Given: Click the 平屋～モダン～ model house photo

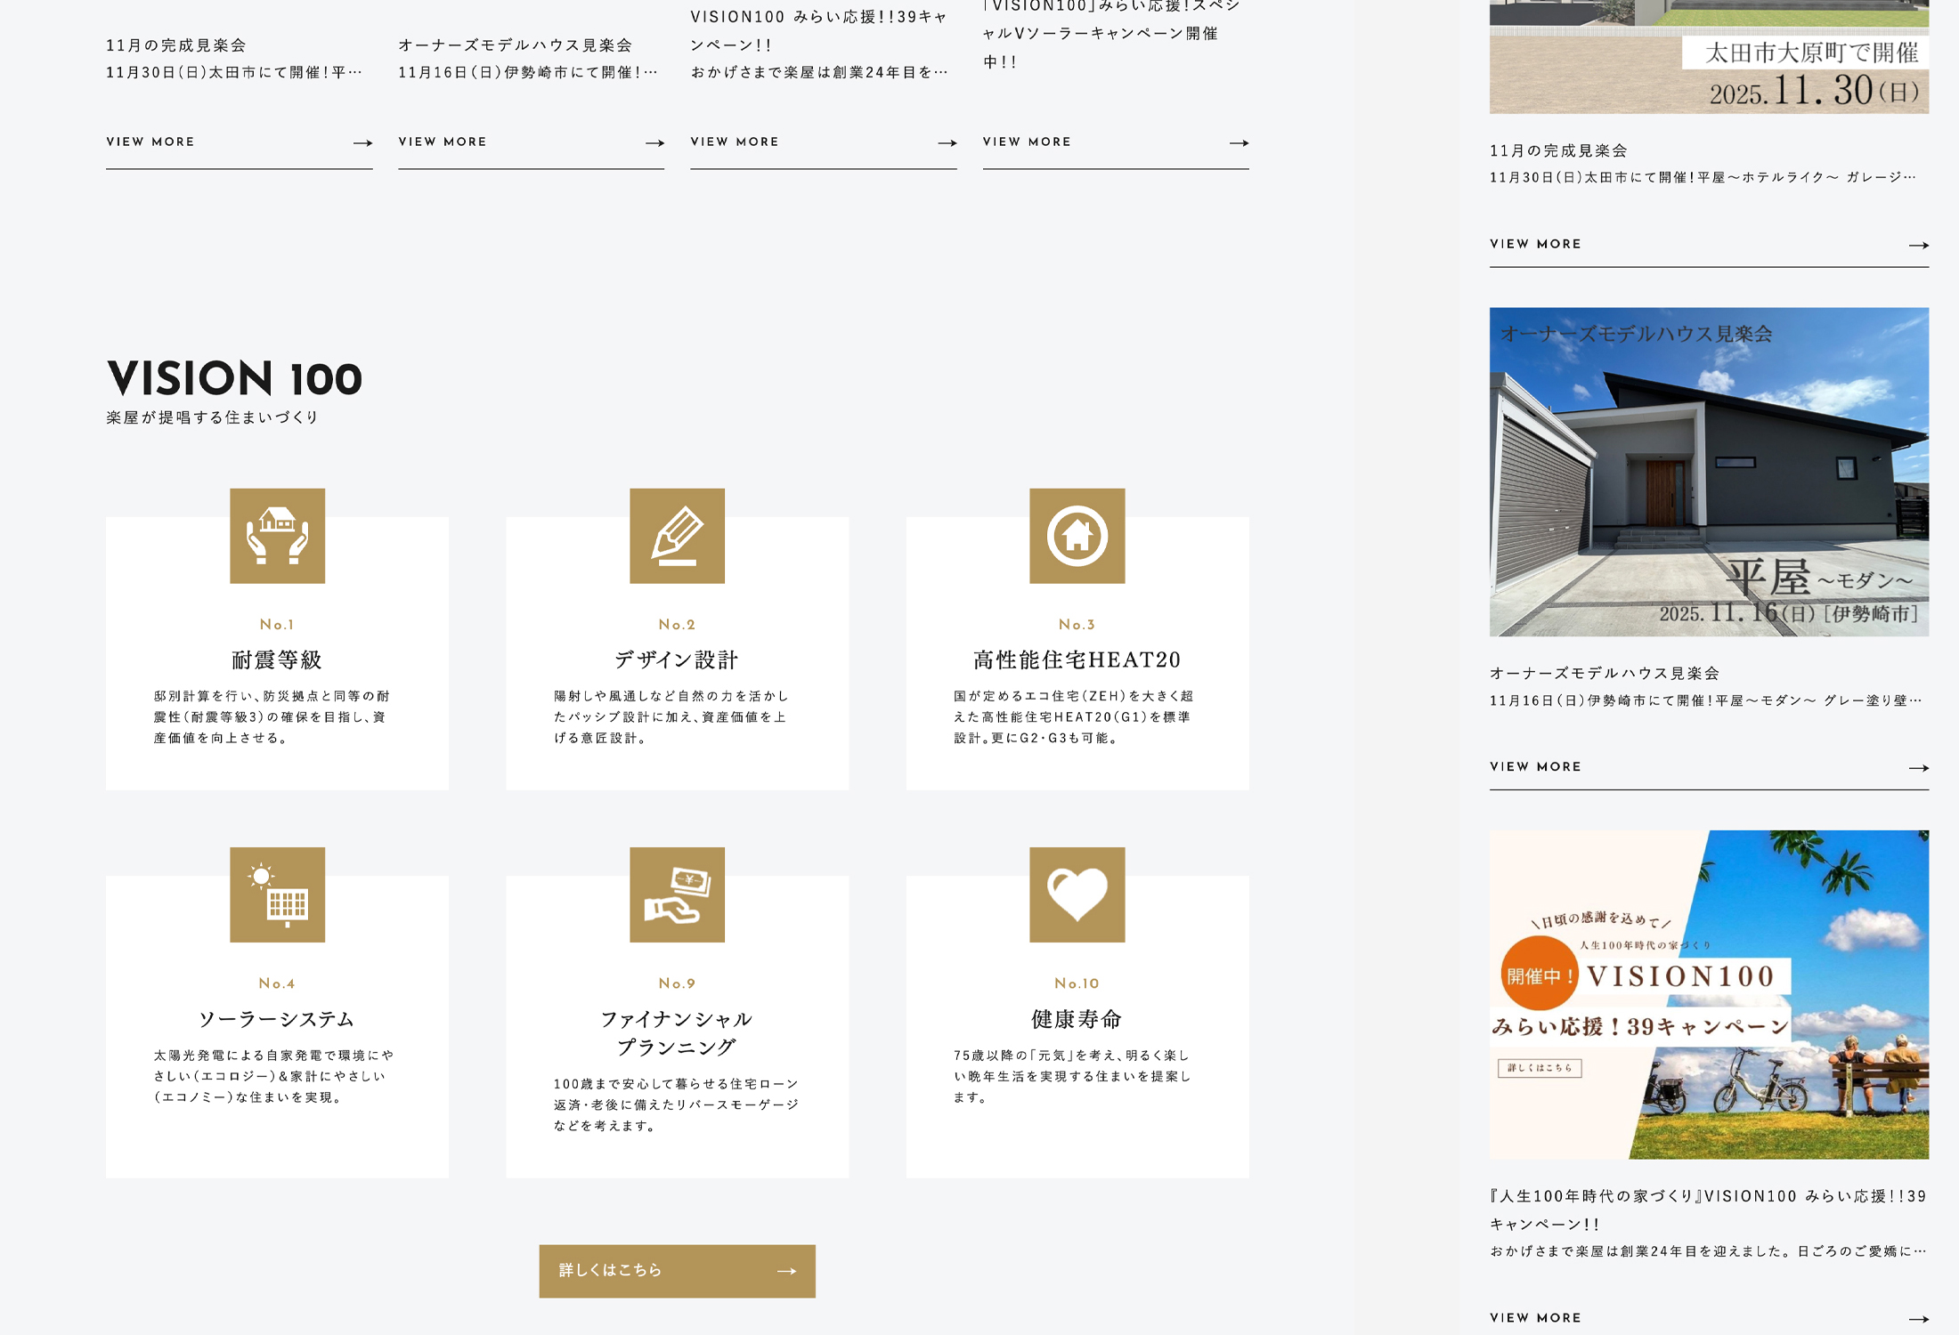Looking at the screenshot, I should pos(1709,472).
